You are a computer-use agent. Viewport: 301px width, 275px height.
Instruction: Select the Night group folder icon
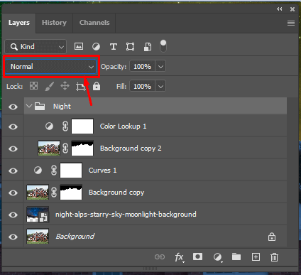coord(40,107)
